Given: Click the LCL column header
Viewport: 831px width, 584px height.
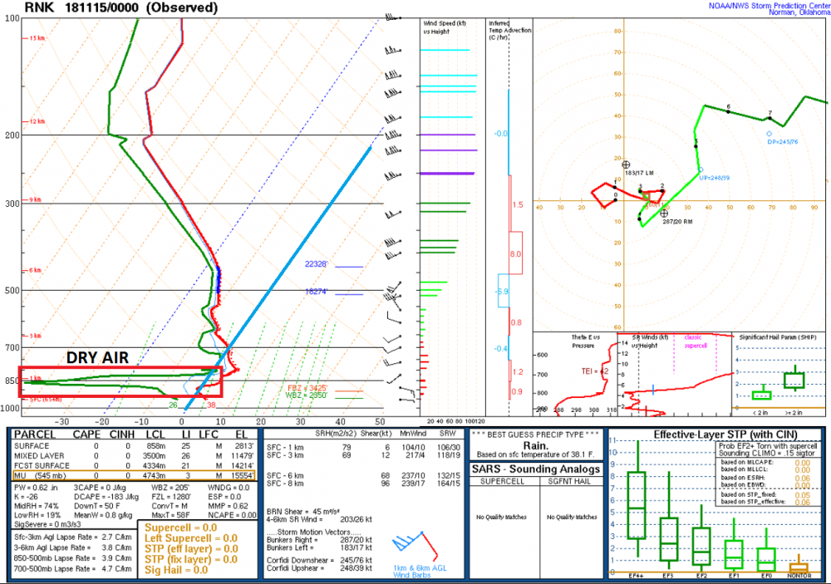Looking at the screenshot, I should tap(156, 434).
